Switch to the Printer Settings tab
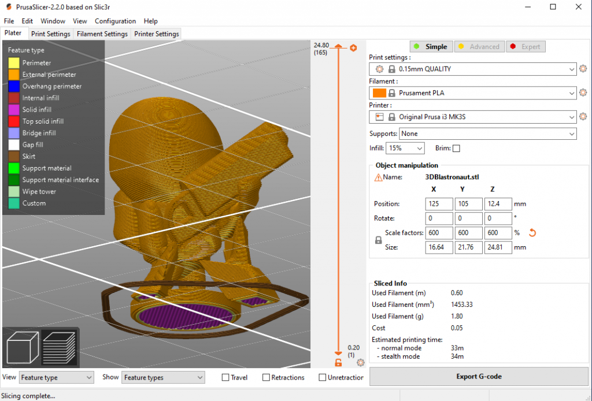592x401 pixels. point(156,34)
